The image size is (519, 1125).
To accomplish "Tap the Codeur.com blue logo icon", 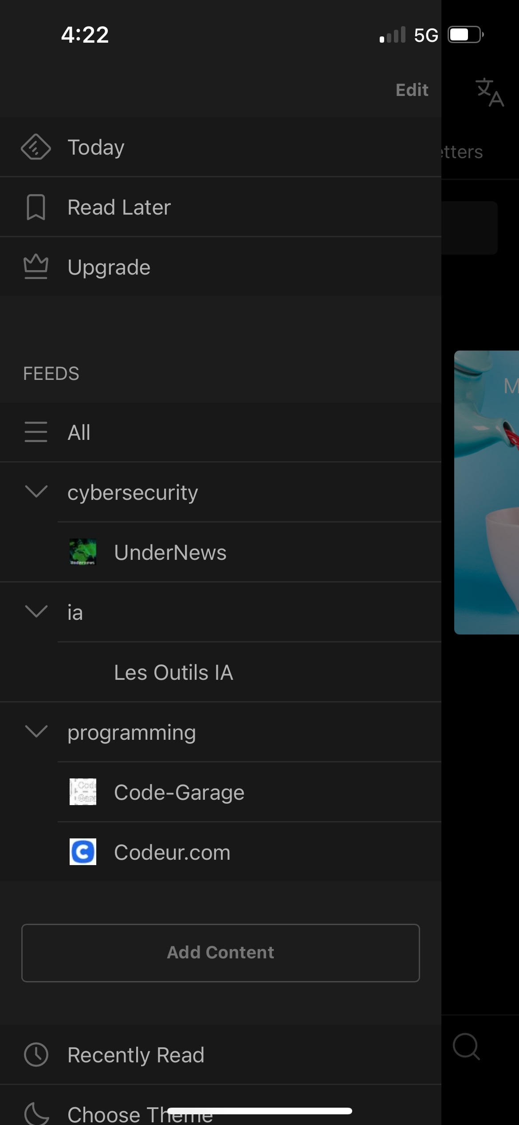I will click(x=83, y=852).
